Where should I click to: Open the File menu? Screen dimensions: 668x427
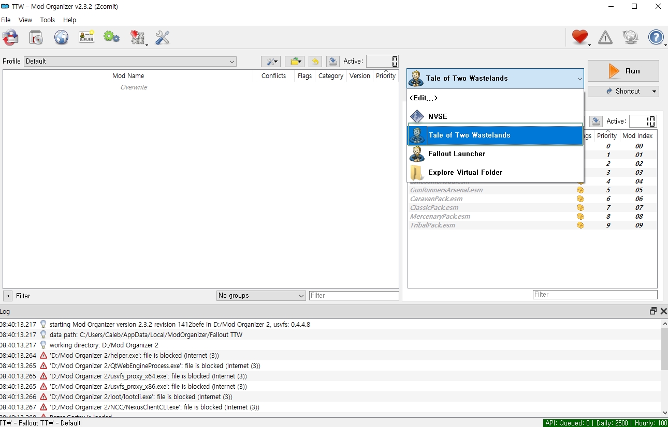coord(6,20)
